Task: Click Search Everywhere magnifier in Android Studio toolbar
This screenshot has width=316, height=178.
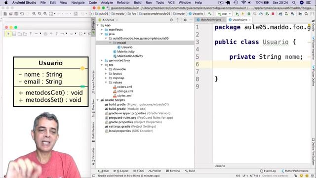Action: point(306,14)
